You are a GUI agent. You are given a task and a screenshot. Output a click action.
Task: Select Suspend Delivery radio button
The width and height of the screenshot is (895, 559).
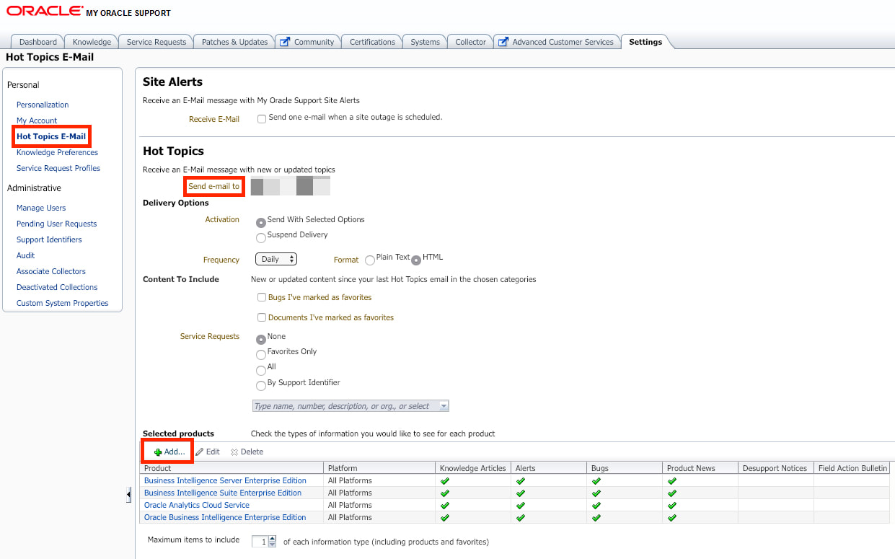click(261, 238)
